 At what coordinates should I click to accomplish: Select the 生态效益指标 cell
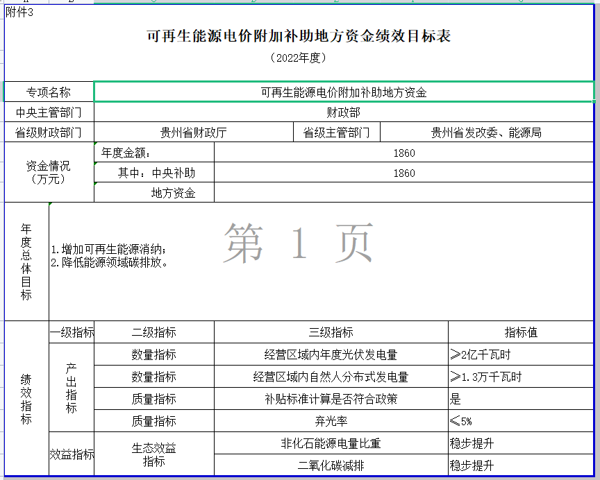click(x=153, y=454)
